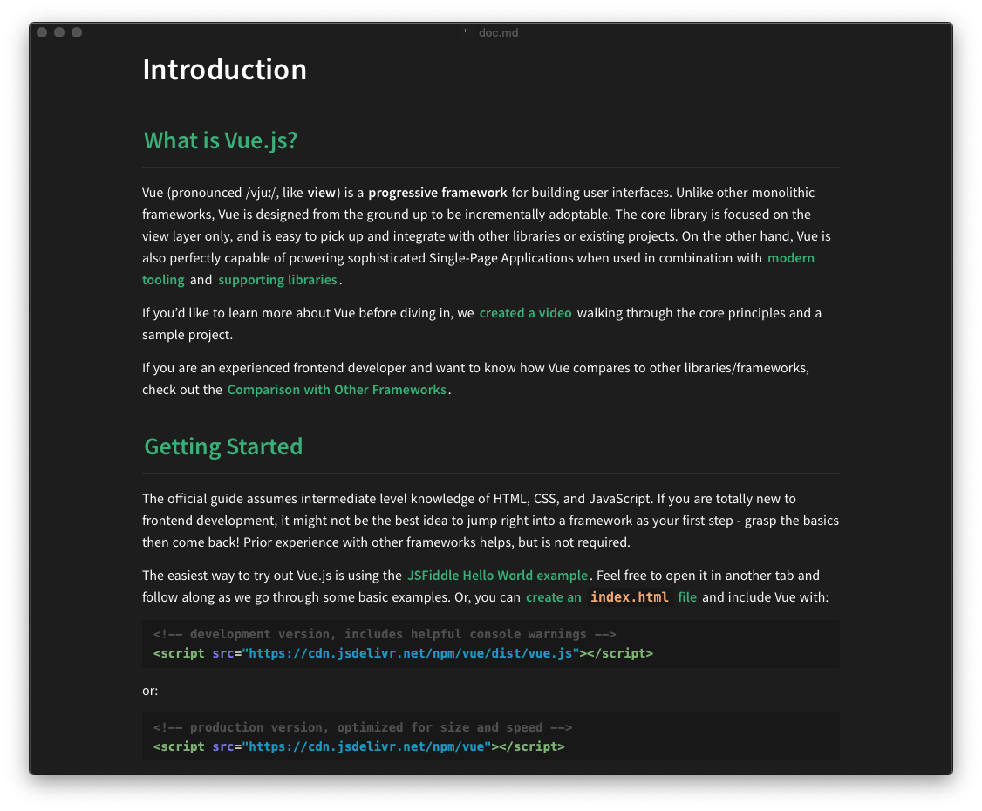
Task: Click the 'Introduction' main heading
Action: pos(224,70)
